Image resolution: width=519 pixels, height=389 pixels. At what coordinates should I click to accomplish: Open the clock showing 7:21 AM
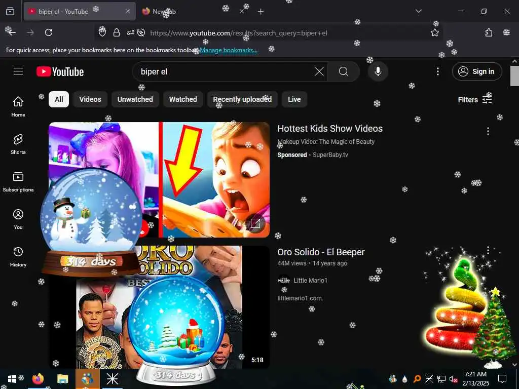click(475, 379)
